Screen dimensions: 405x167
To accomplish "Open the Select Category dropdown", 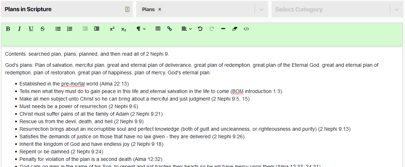I will coord(397,9).
